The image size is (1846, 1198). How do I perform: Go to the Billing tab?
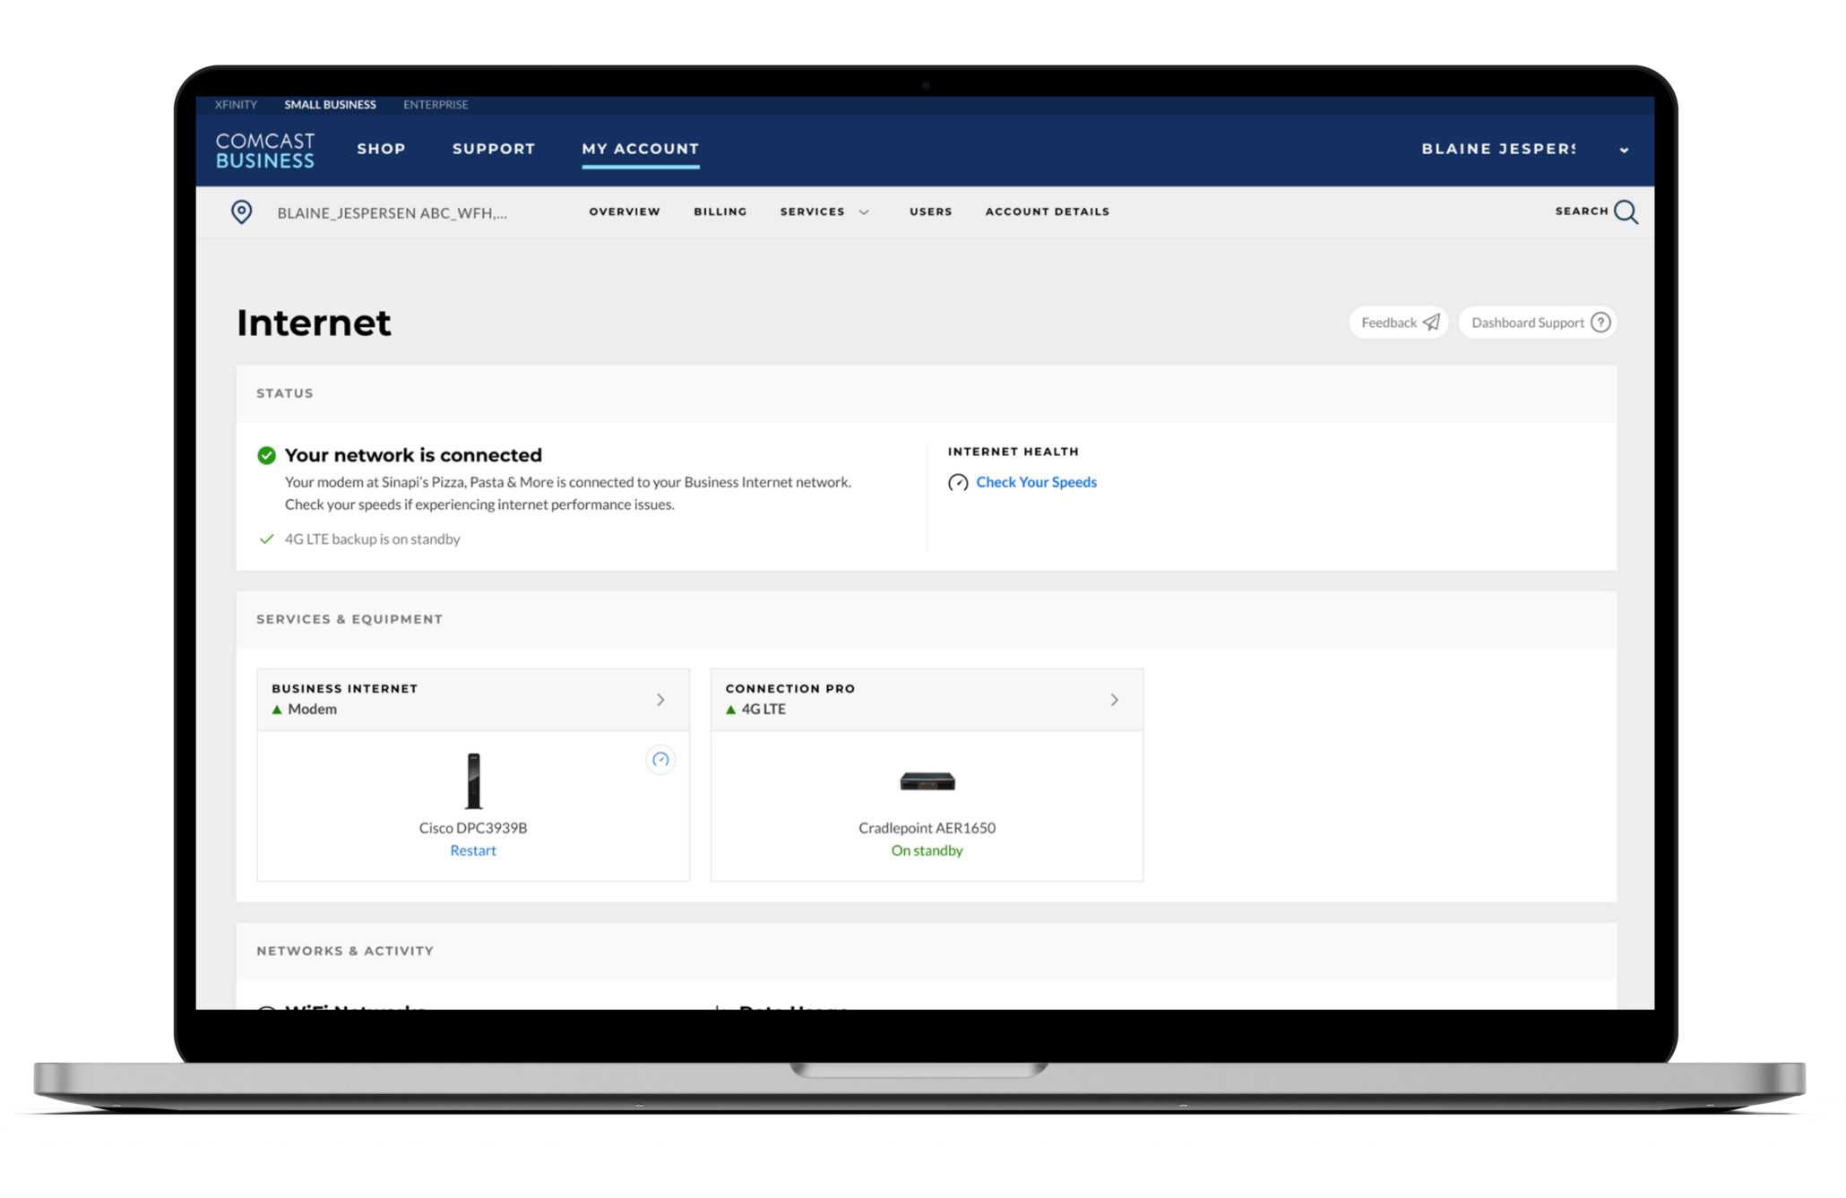[720, 212]
